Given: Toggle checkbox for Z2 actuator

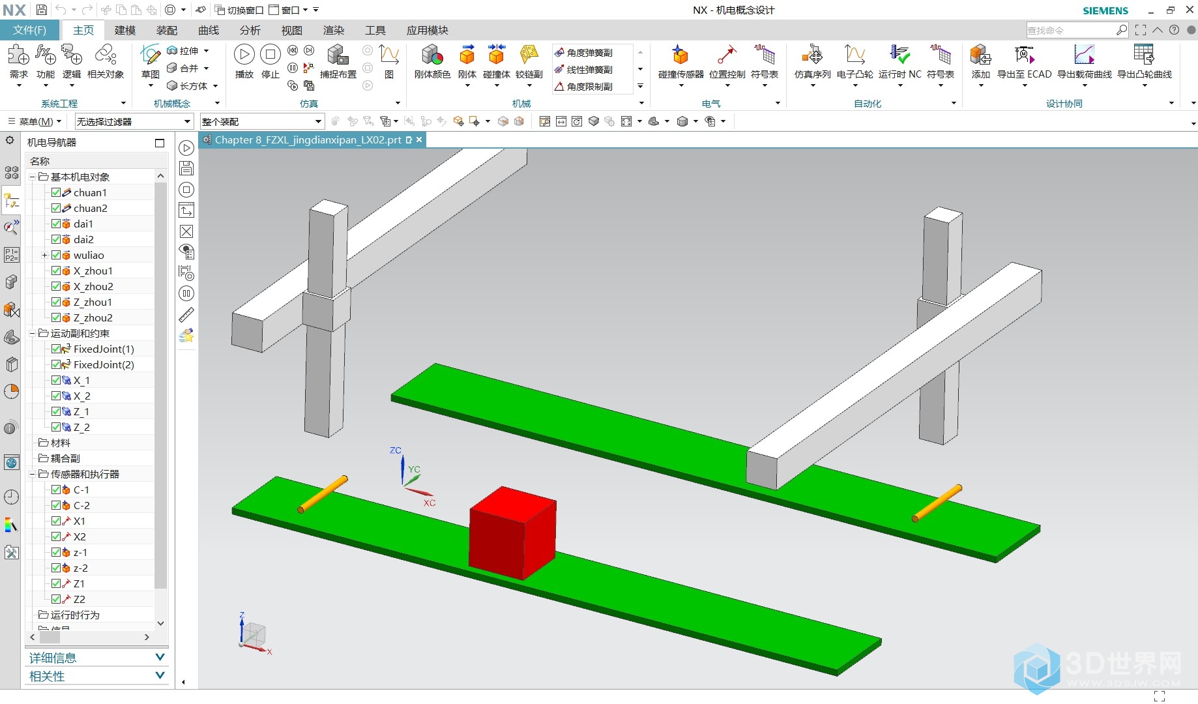Looking at the screenshot, I should click(x=56, y=599).
